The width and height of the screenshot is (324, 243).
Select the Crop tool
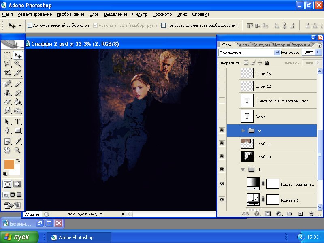pos(7,73)
